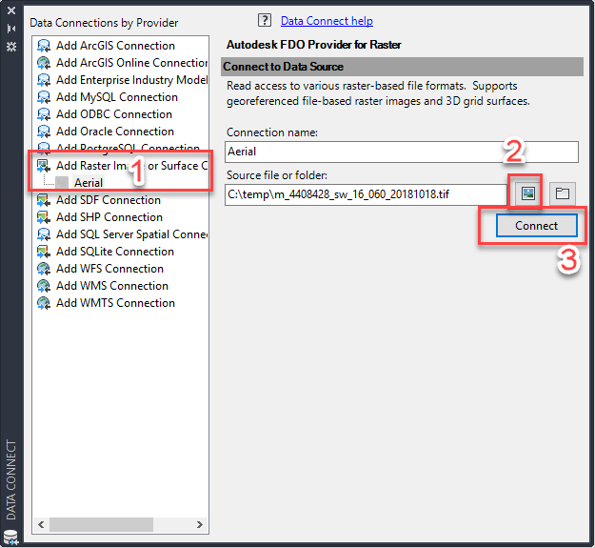Click the Add Oracle Connection icon
This screenshot has height=548, width=595.
(44, 131)
